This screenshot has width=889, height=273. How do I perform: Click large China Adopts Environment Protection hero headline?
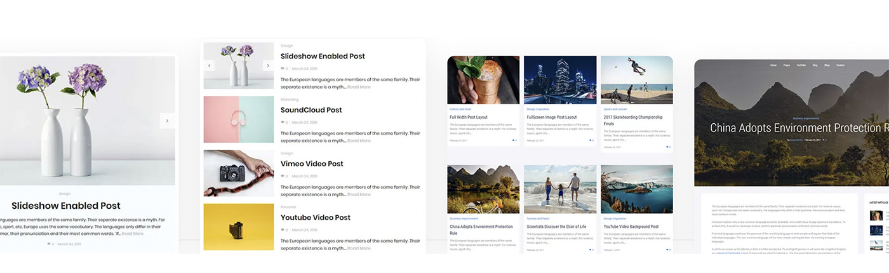[799, 128]
